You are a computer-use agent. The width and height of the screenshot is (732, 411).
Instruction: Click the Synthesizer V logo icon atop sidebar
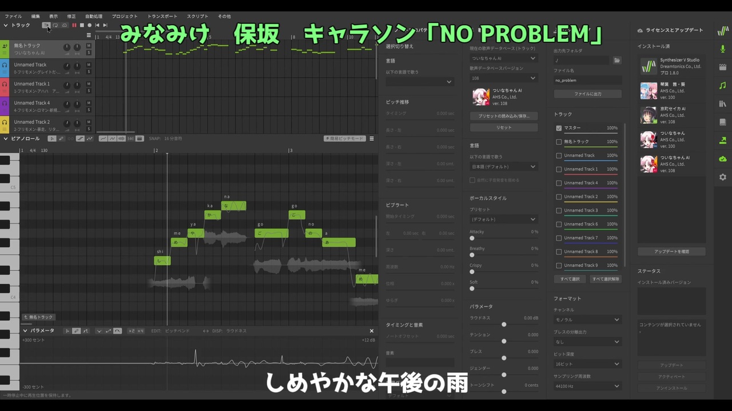[x=723, y=31]
